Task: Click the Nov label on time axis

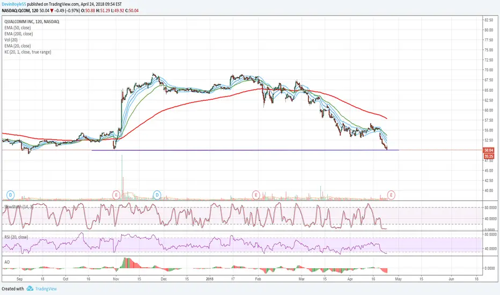Action: click(x=116, y=279)
